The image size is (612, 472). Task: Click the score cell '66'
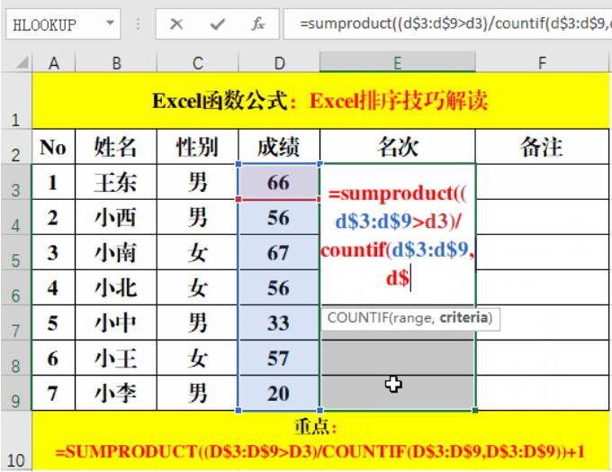click(x=279, y=182)
